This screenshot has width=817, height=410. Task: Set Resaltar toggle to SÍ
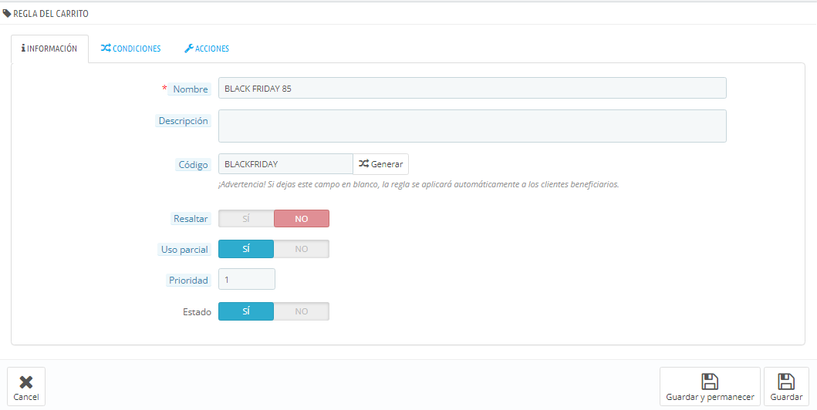246,219
